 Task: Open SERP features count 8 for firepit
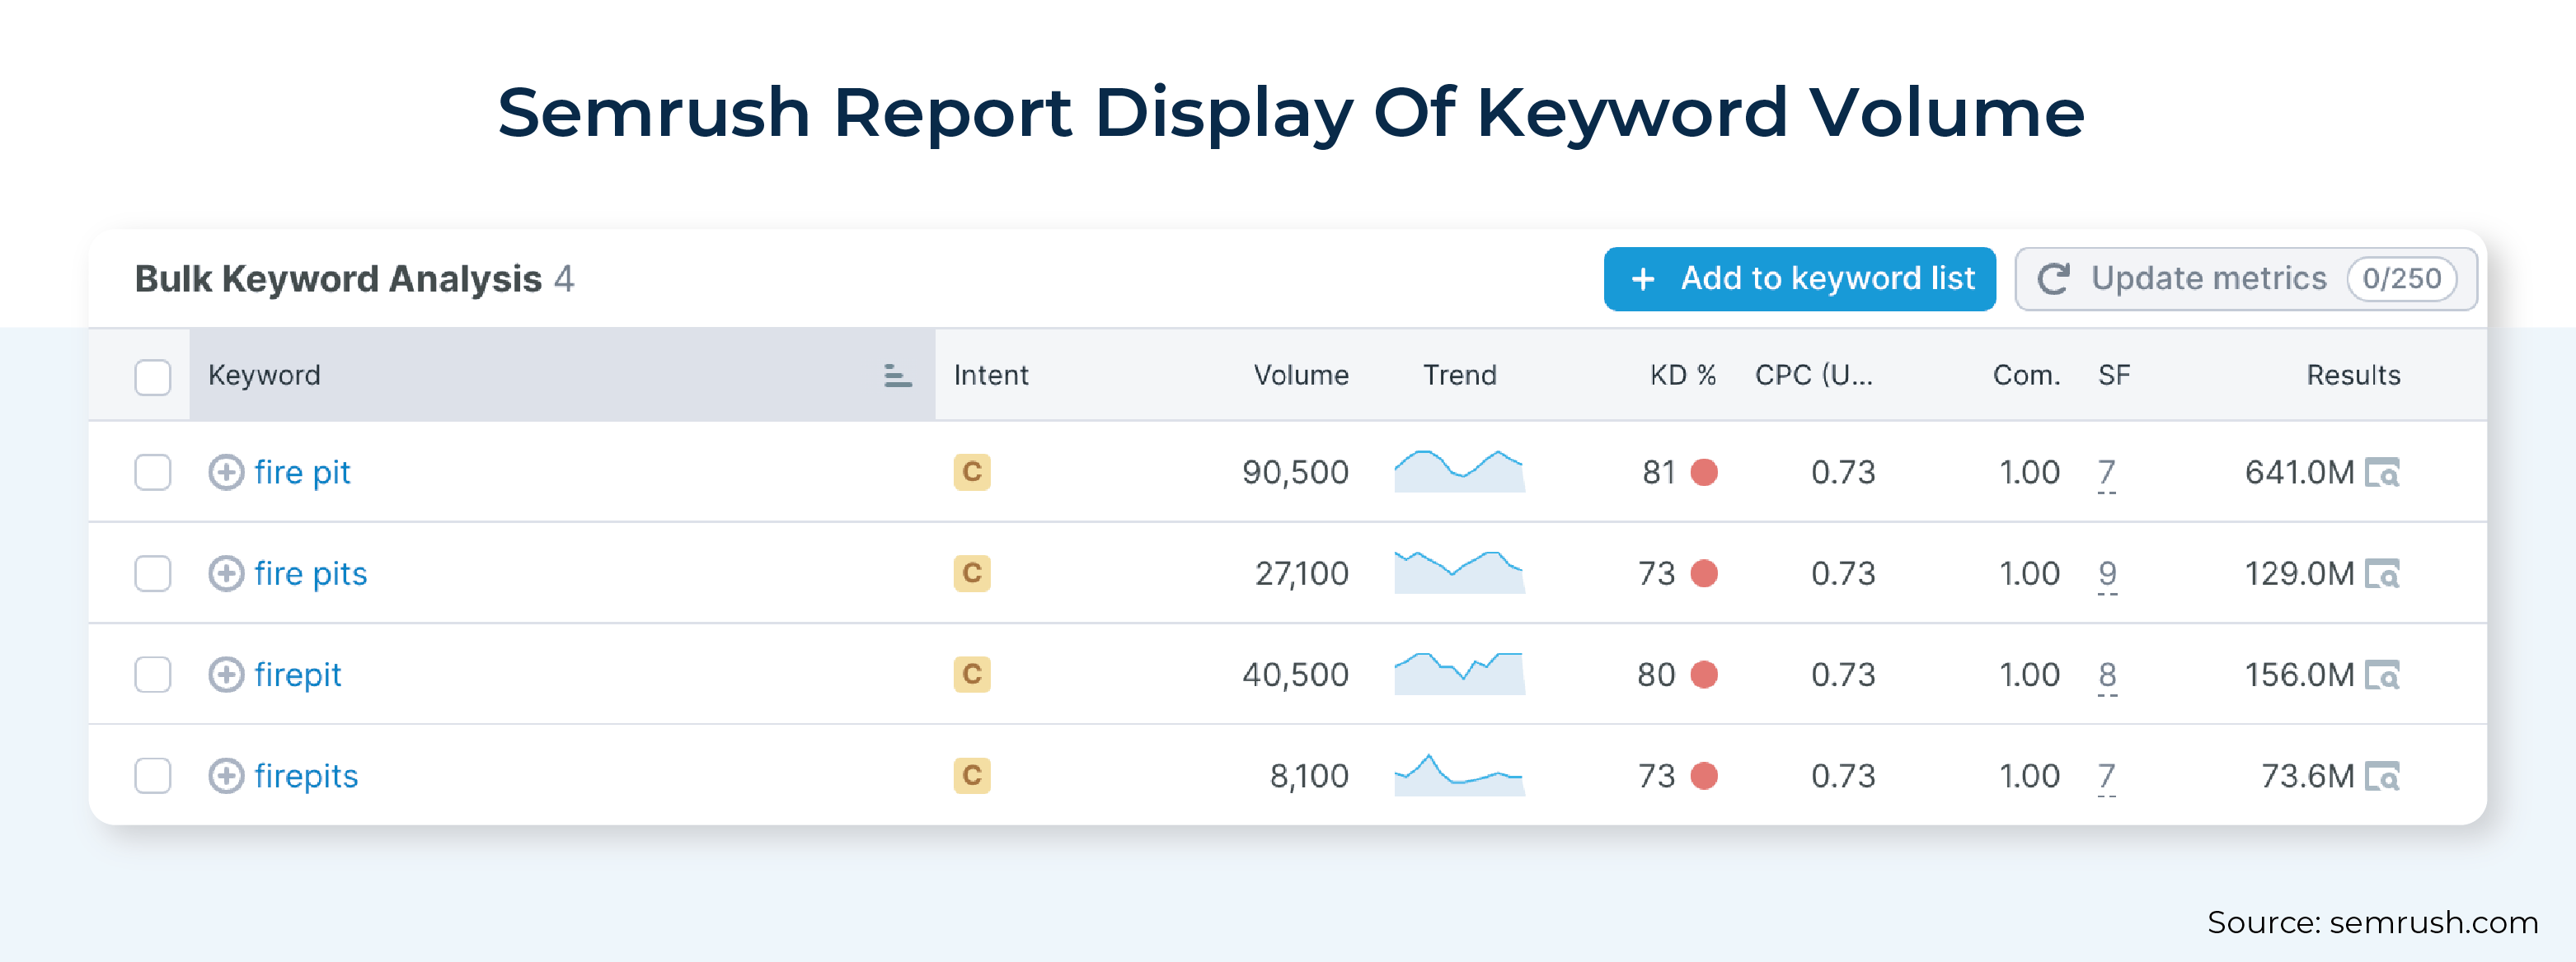[2107, 676]
